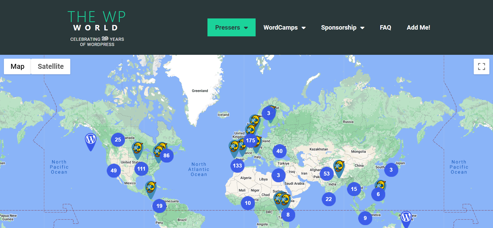493x228 pixels.
Task: Click the Angola map label
Action: [x=262, y=224]
